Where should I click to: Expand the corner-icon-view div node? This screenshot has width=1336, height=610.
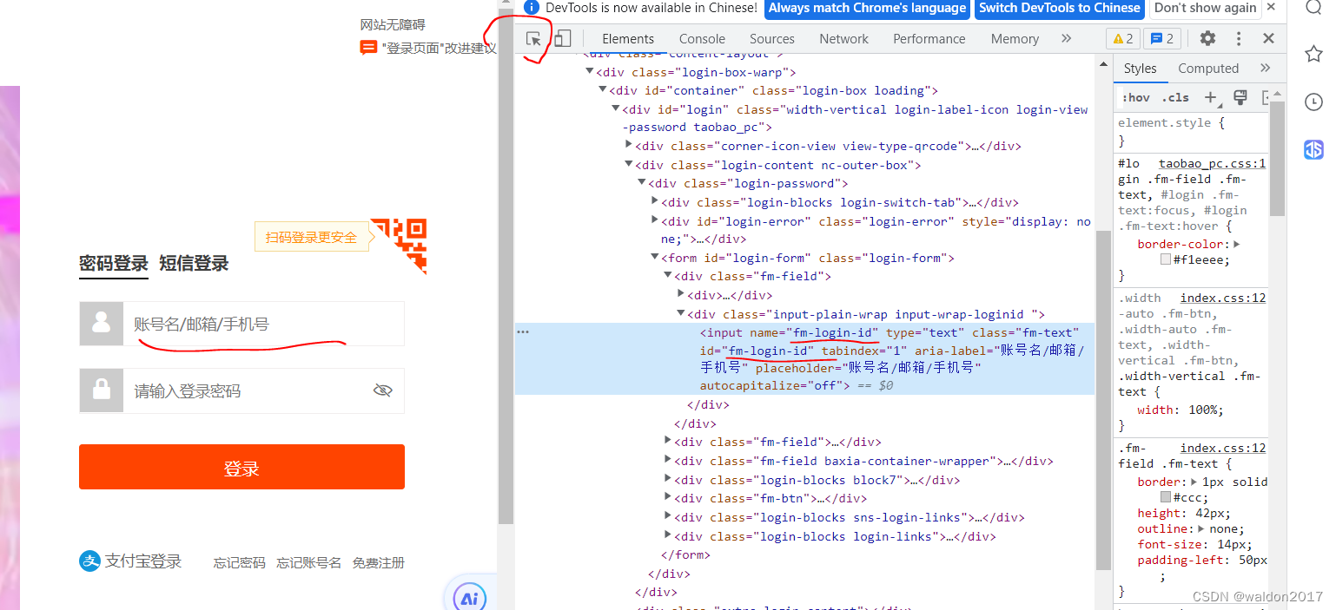click(629, 146)
